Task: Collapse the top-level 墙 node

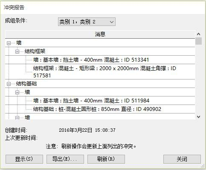Action: (x=9, y=43)
